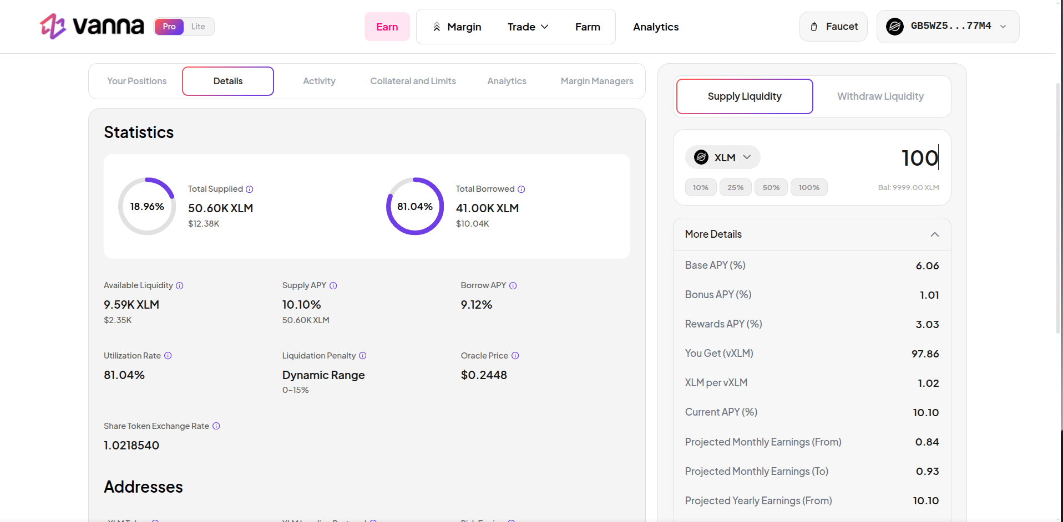Switch to Your Positions tab

coord(137,81)
